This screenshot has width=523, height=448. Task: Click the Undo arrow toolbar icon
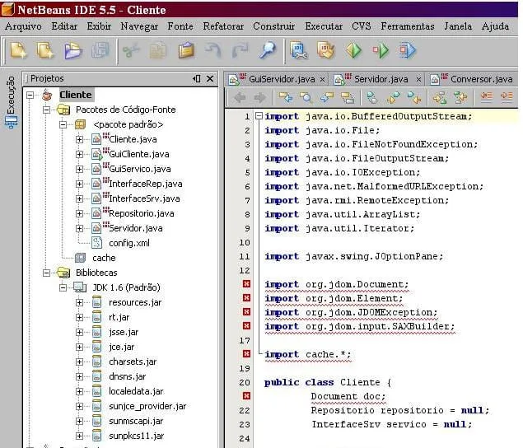[x=213, y=51]
